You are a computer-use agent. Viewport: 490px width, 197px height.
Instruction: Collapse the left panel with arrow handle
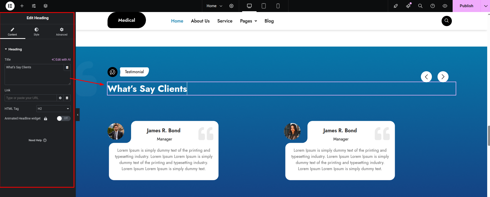click(x=78, y=115)
